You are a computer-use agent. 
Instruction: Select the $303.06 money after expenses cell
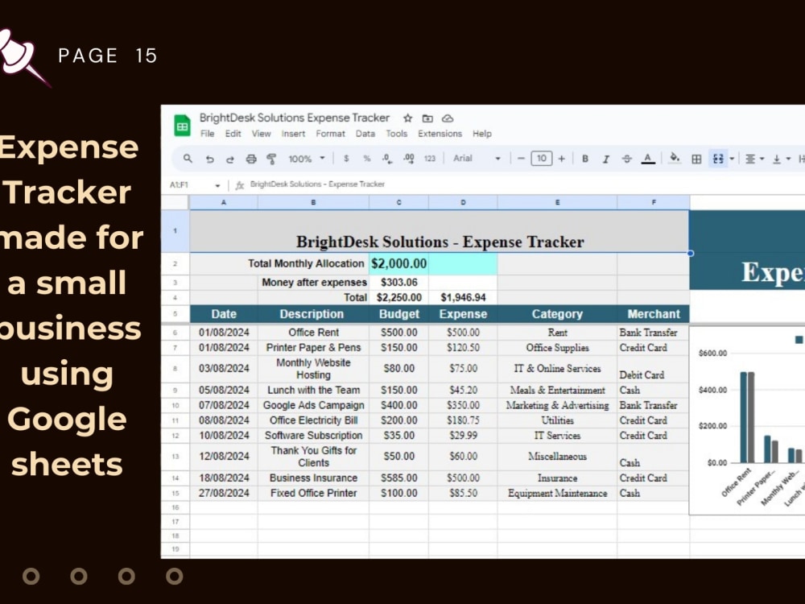click(399, 283)
